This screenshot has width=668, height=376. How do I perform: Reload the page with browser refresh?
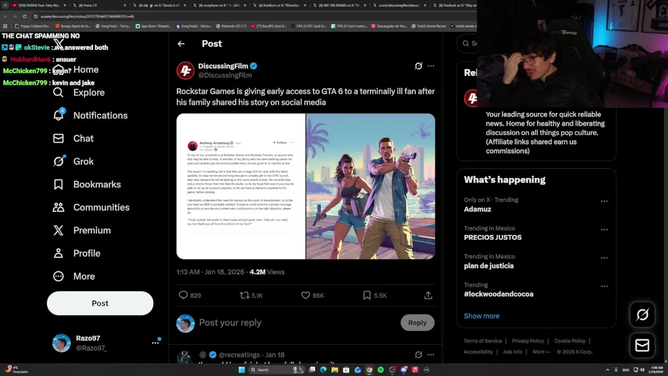pyautogui.click(x=24, y=16)
